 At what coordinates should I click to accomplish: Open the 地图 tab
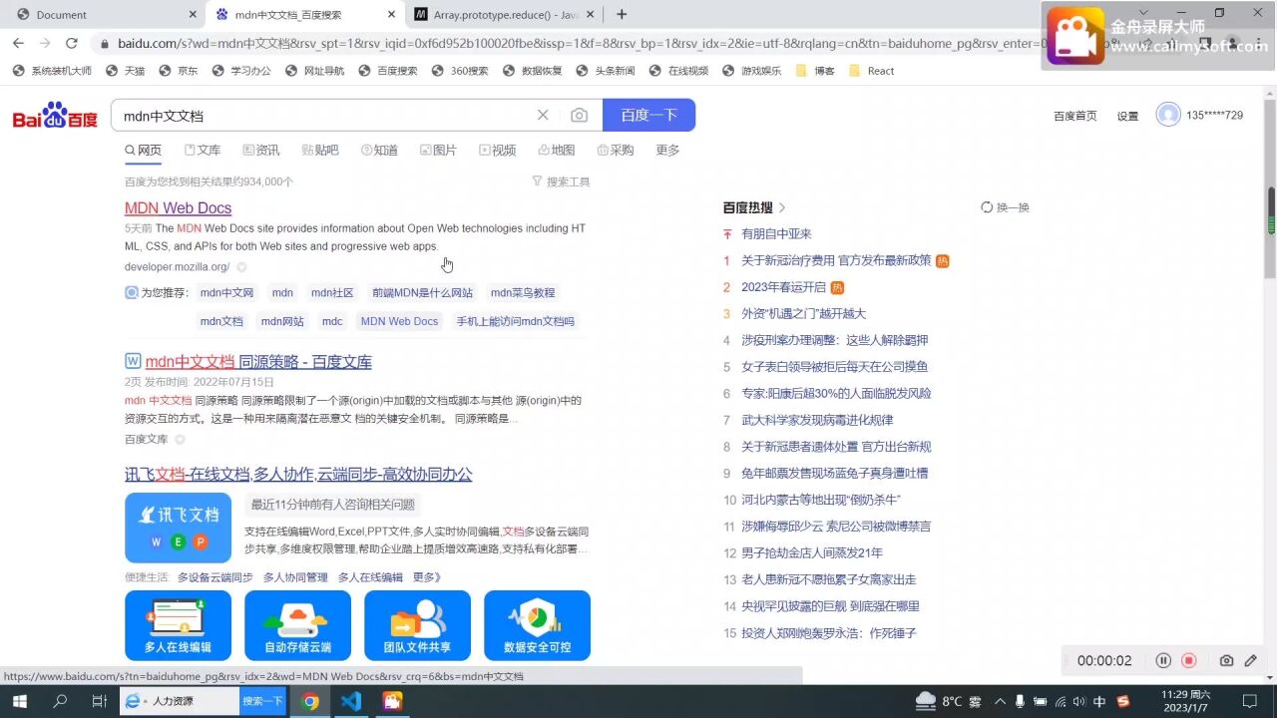pos(557,151)
